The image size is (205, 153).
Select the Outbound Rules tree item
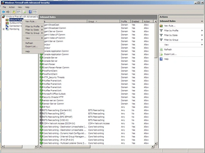click(x=15, y=23)
